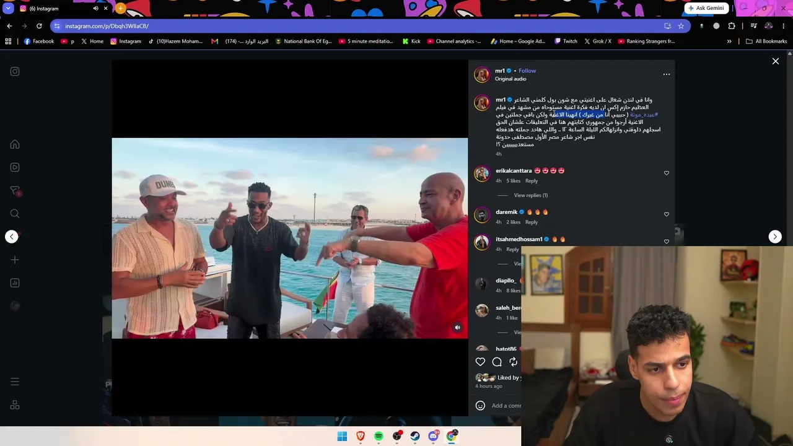Open the Instagram logo home link in sidebar
The height and width of the screenshot is (446, 793).
tap(15, 71)
